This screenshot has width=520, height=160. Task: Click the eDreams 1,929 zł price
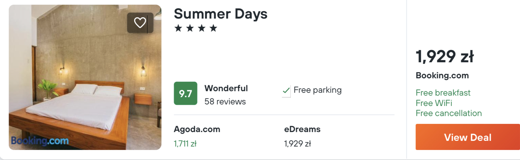297,144
